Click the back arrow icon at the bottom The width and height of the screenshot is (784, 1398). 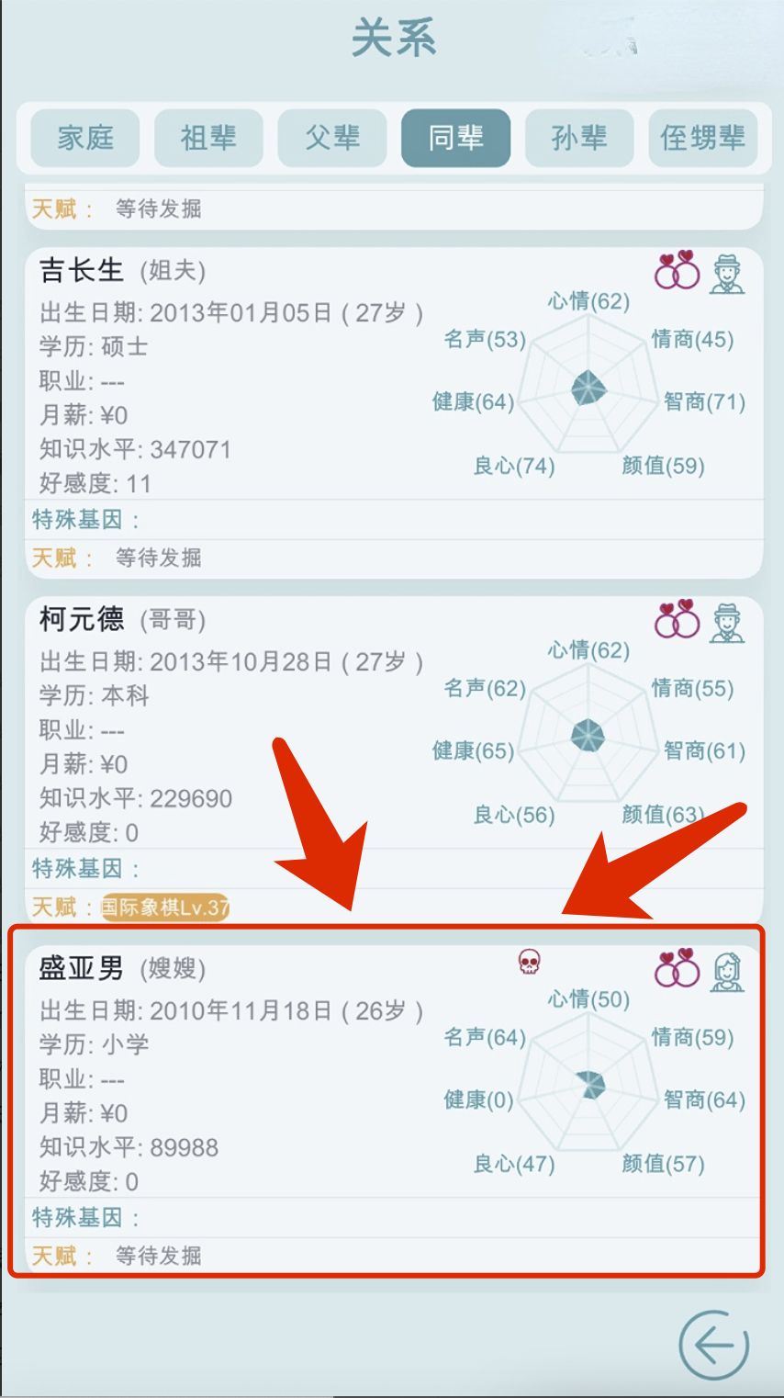coord(714,1345)
